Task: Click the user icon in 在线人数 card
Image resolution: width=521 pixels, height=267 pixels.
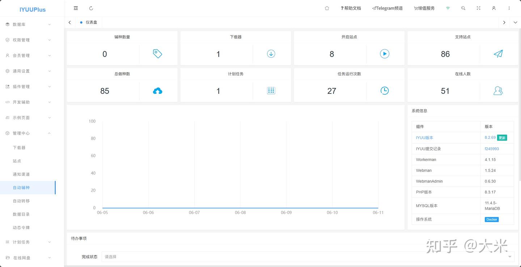Action: pyautogui.click(x=498, y=91)
